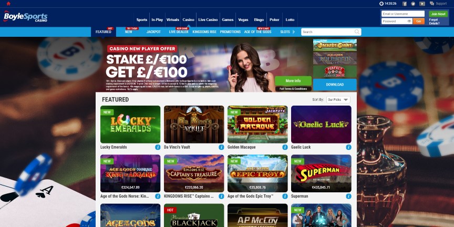Screen dimensions: 454x227
Task: Open the Golden Macaque game thumbnail
Action: (x=257, y=124)
